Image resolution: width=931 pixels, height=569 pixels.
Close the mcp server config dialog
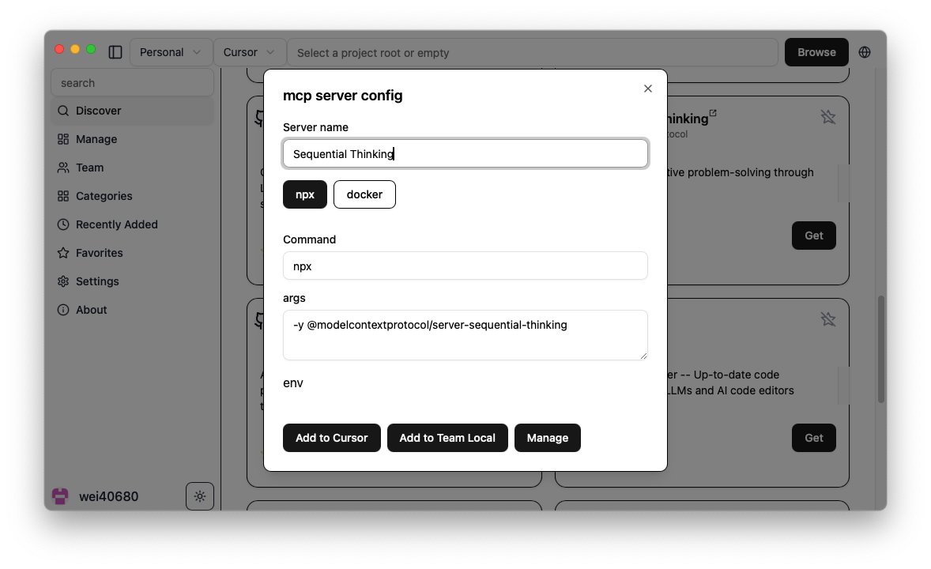648,89
